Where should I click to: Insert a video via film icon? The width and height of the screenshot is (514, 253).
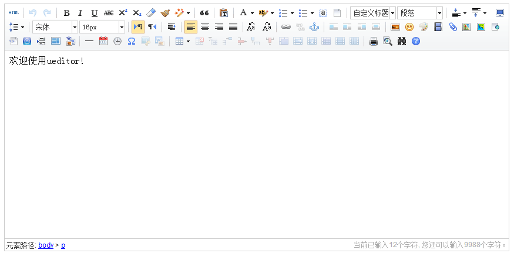[438, 27]
